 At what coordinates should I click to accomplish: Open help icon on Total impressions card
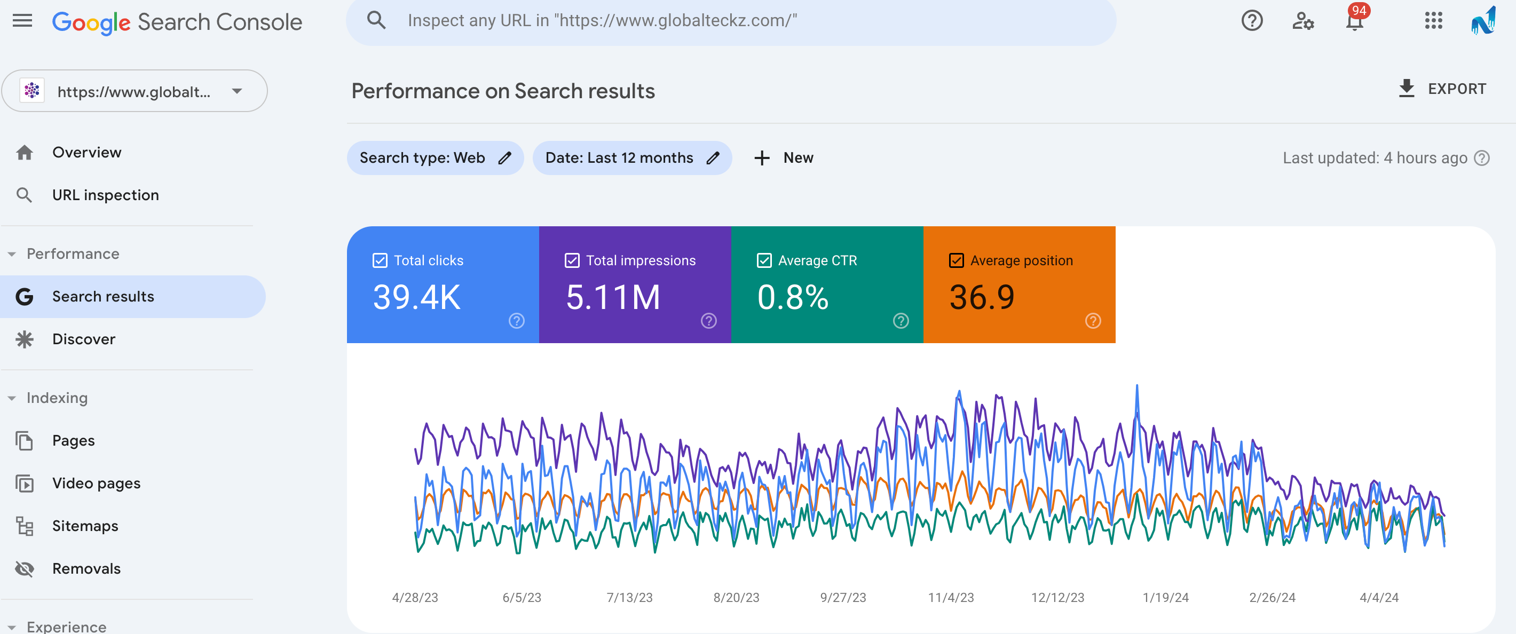(x=708, y=321)
